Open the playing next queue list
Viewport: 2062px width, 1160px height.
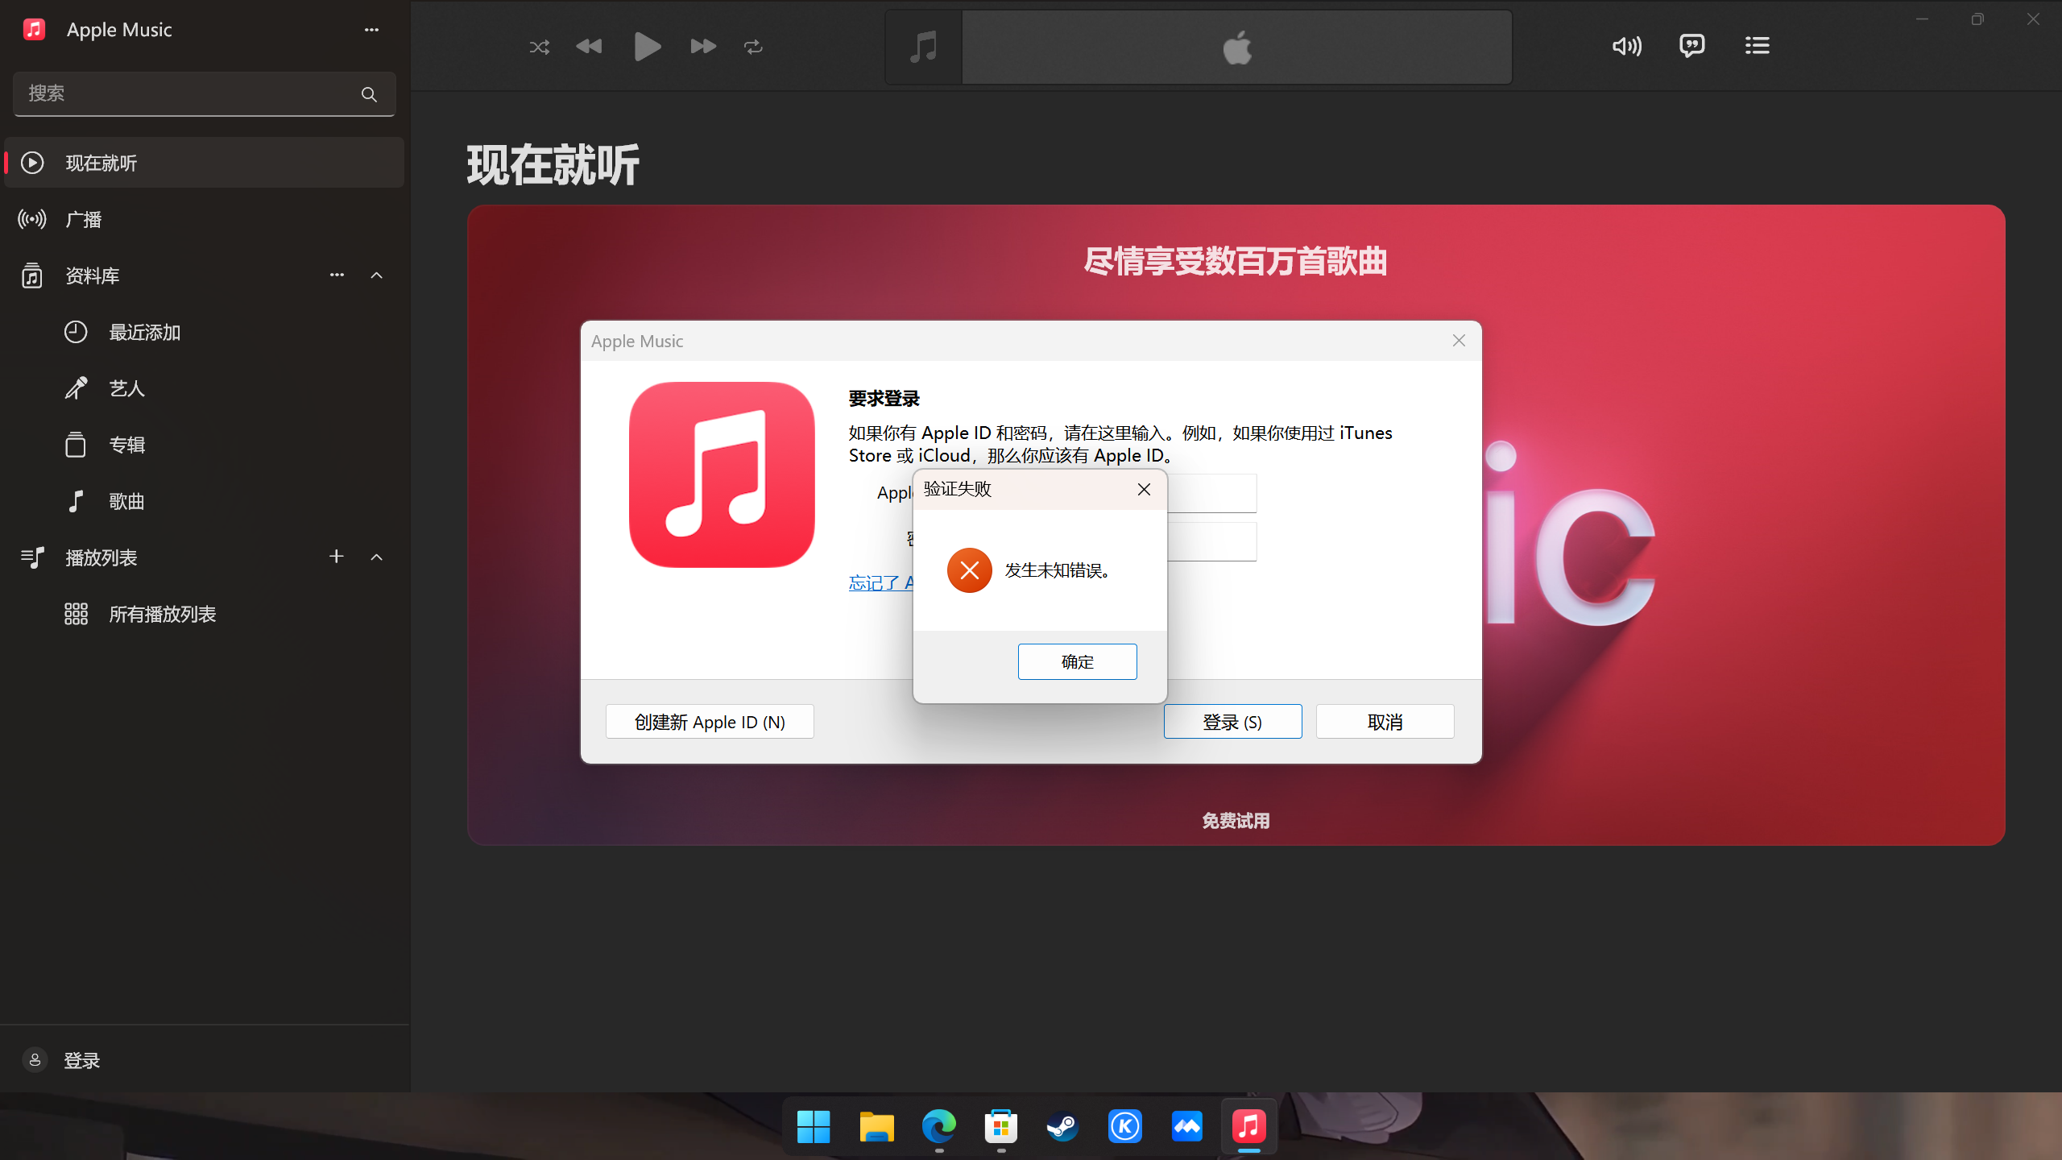[1757, 46]
